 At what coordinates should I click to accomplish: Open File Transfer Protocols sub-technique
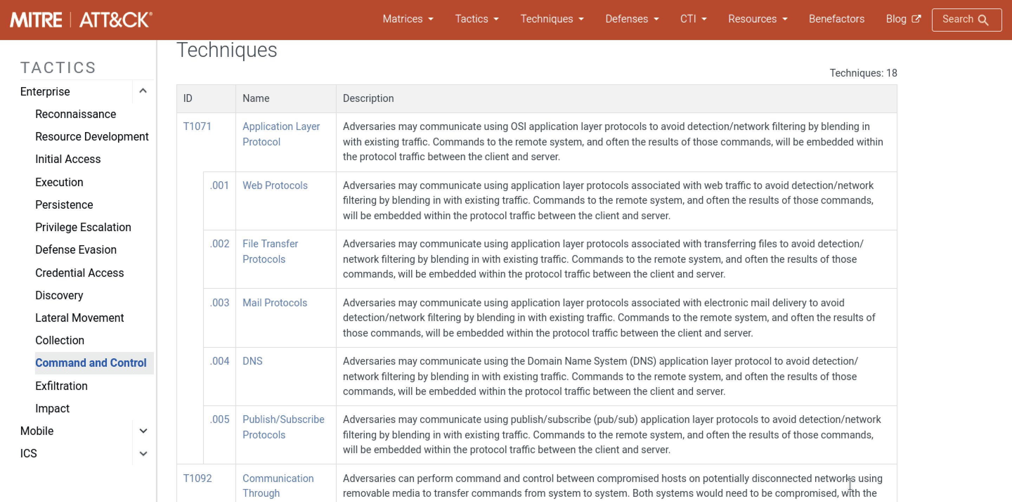pyautogui.click(x=270, y=251)
